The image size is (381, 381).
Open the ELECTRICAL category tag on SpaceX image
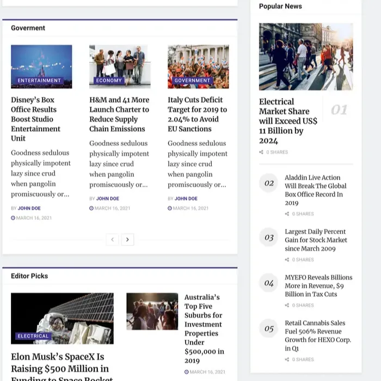click(x=33, y=336)
